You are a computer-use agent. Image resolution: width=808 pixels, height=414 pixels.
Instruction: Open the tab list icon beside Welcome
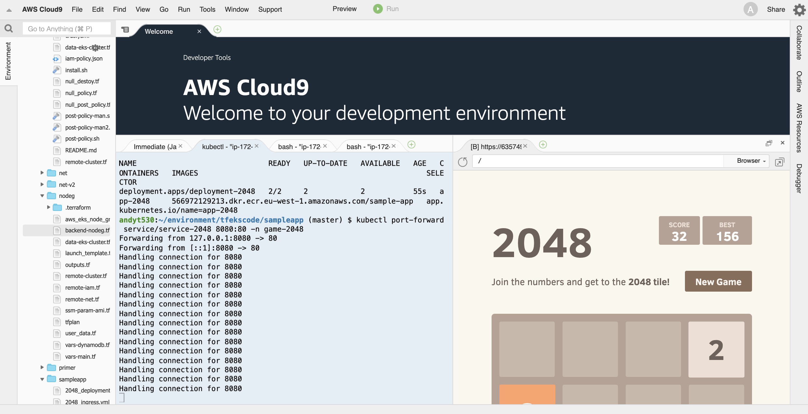pyautogui.click(x=125, y=30)
